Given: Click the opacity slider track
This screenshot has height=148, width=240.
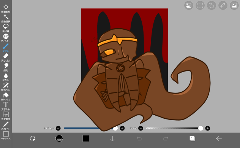Looking at the screenshot, I should tap(174, 128).
